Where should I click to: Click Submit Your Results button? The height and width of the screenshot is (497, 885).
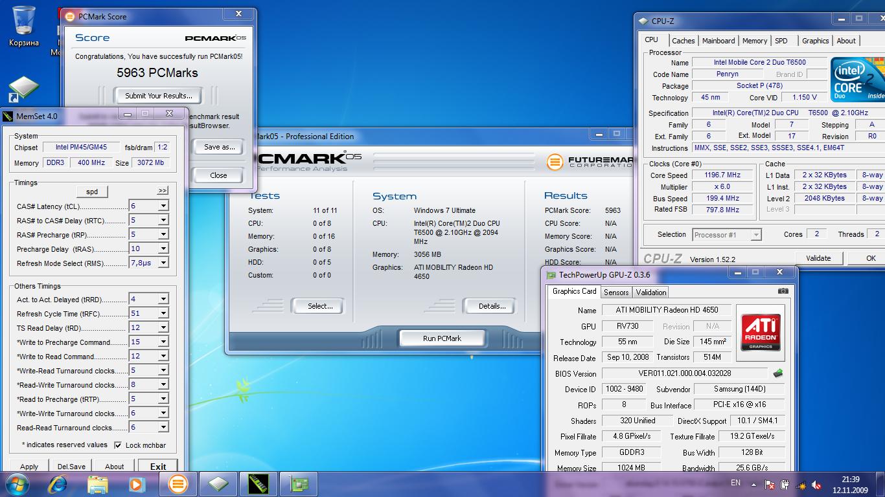tap(159, 96)
